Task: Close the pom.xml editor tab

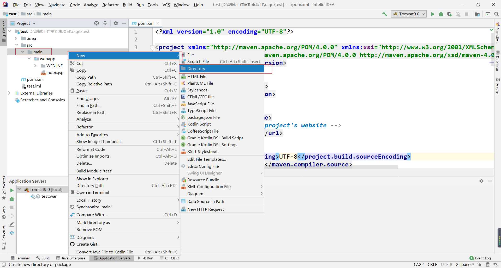Action: [158, 23]
